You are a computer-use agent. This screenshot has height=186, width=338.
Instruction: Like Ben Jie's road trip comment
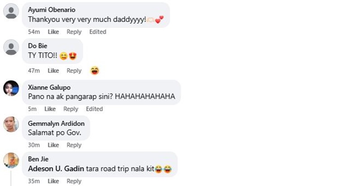click(53, 181)
